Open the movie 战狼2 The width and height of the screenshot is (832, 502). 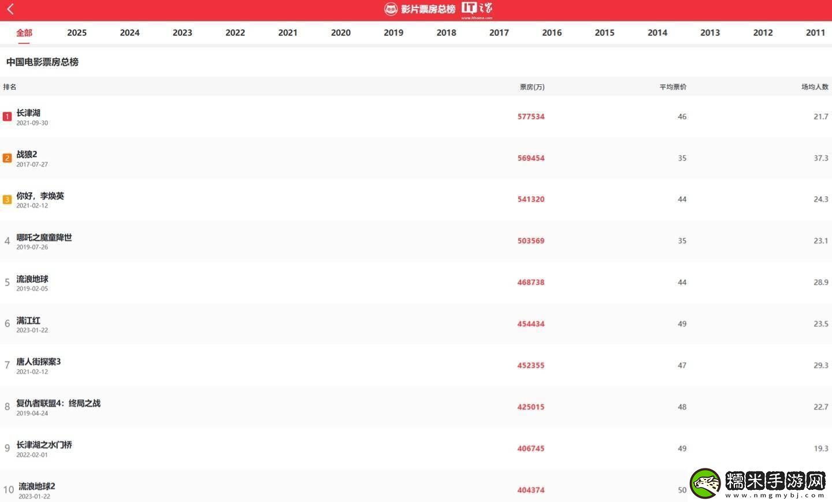click(27, 155)
